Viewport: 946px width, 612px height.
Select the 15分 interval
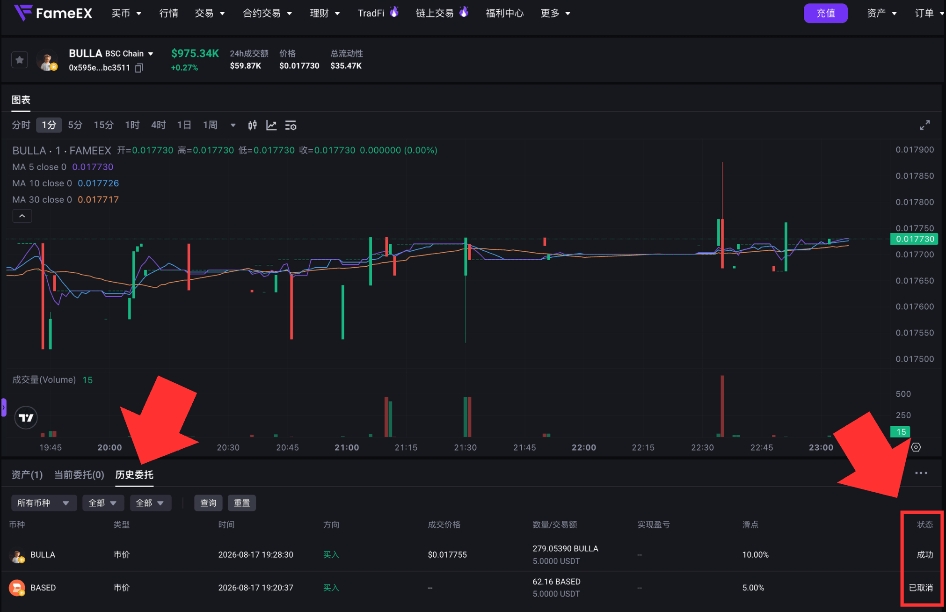click(x=103, y=125)
